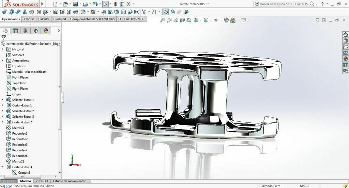Open the Complementos de SOLIDWORKS tab
Screen dimensions: 349x188
coord(92,19)
